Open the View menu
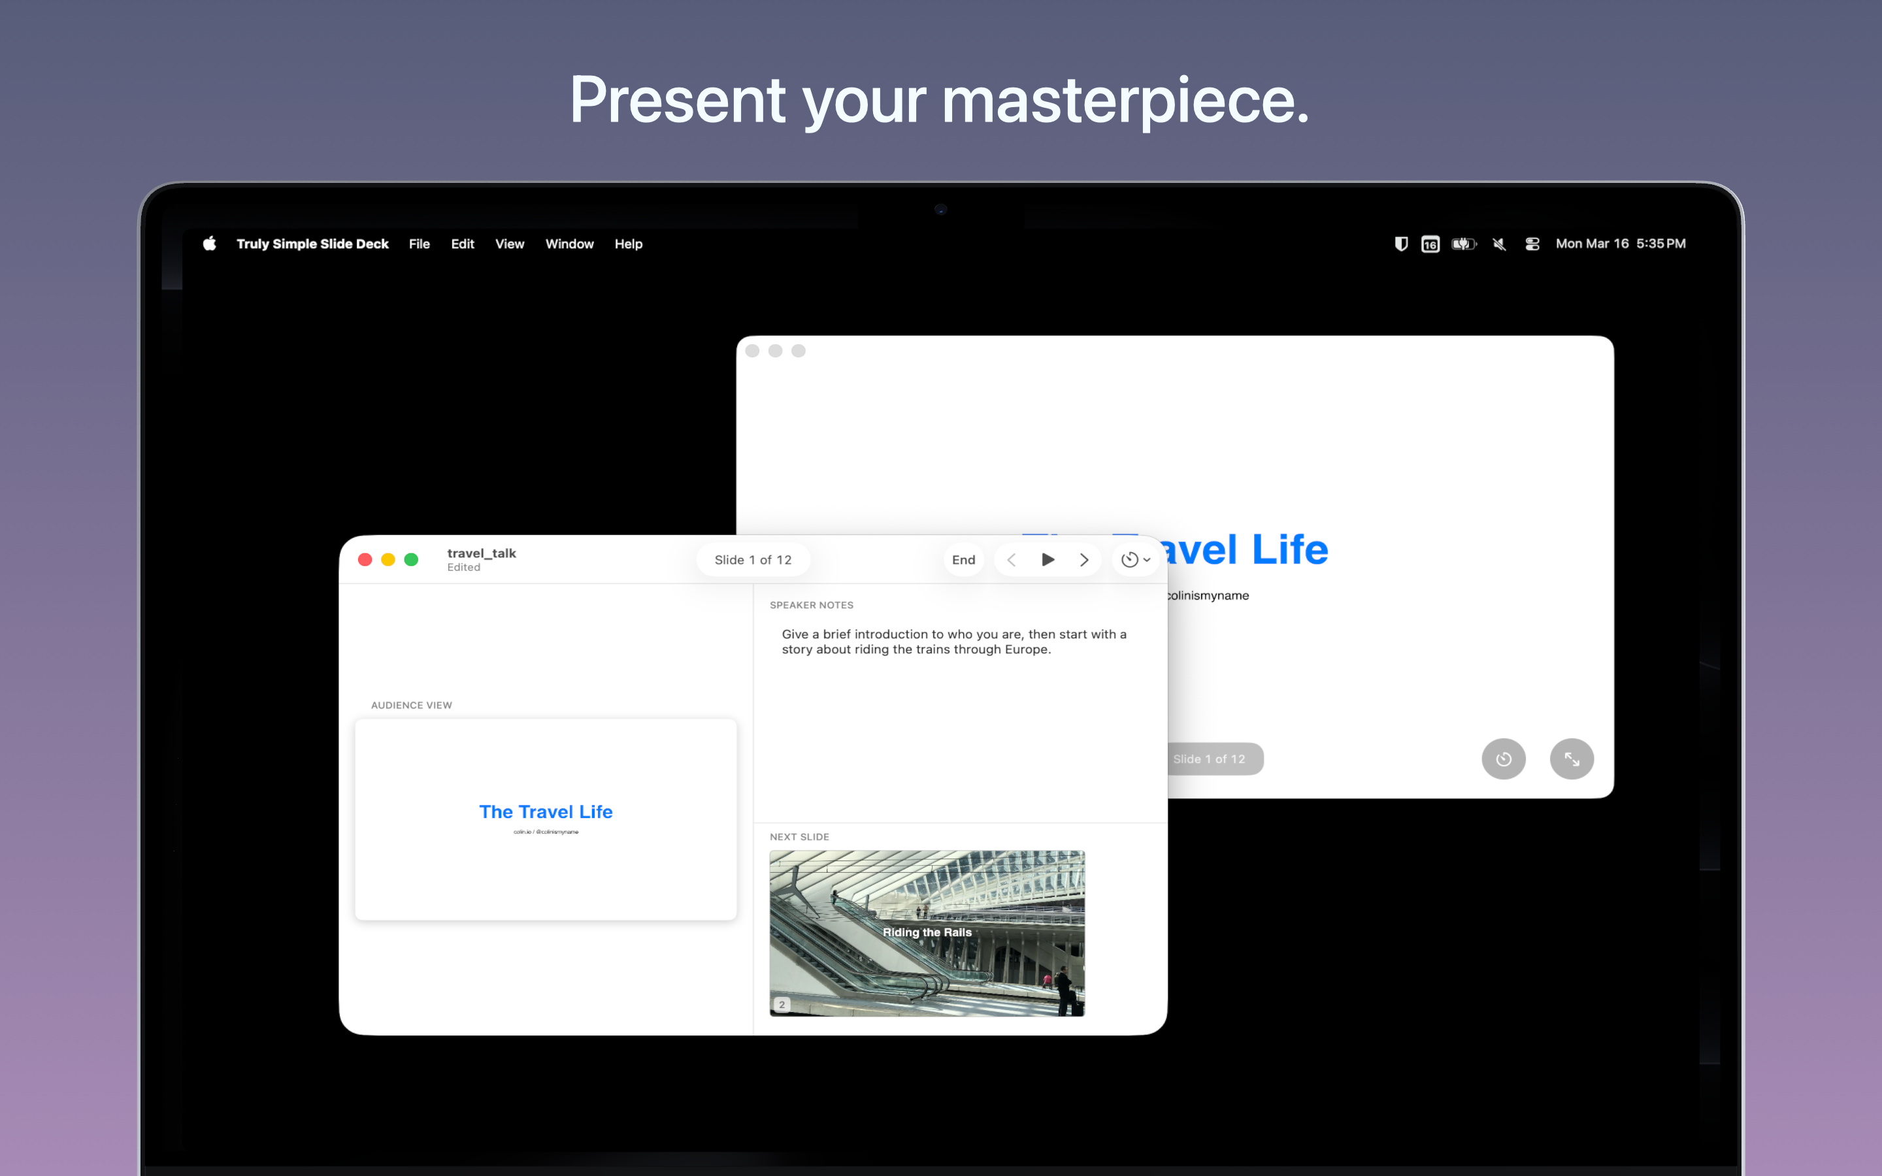This screenshot has width=1882, height=1176. click(x=510, y=244)
